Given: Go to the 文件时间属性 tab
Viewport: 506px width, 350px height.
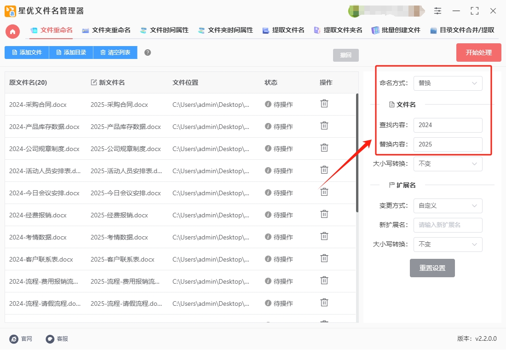Looking at the screenshot, I should tap(164, 30).
